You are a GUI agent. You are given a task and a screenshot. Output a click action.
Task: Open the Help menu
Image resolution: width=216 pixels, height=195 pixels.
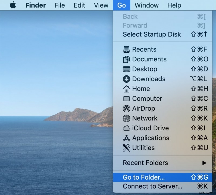tap(174, 5)
